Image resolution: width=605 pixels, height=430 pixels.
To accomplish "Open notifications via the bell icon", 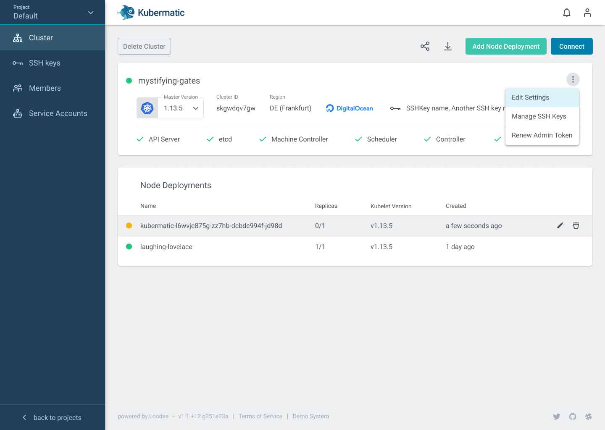I will coord(566,13).
